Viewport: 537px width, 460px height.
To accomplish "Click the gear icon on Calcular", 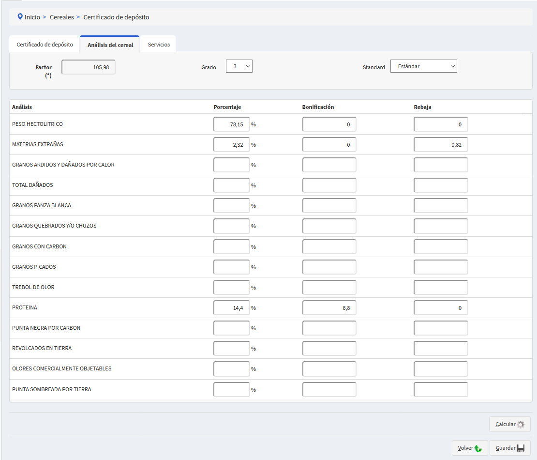I will click(521, 425).
